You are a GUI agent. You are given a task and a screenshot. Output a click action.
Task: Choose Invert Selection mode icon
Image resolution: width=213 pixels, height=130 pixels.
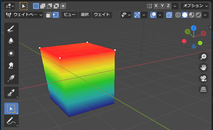(x=56, y=6)
